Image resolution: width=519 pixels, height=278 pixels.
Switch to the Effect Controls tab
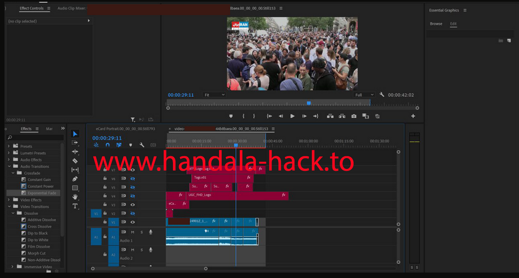tap(32, 8)
